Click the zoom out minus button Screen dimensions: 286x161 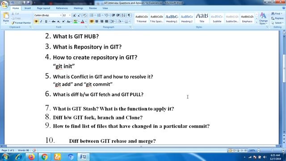point(258,150)
